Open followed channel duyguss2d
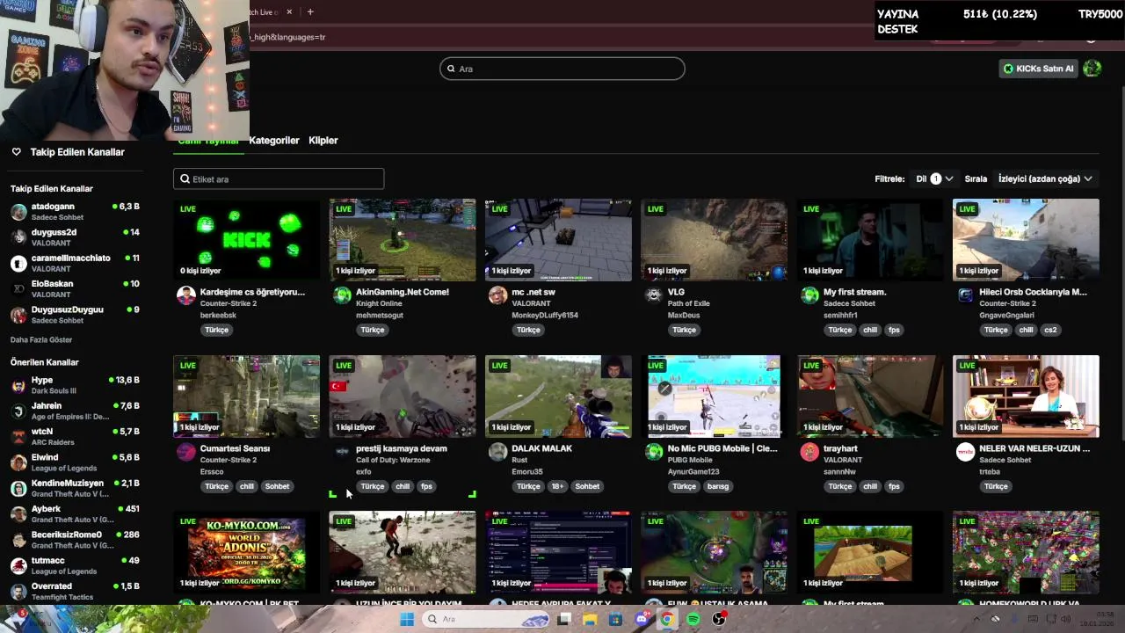This screenshot has width=1125, height=633. (x=75, y=237)
